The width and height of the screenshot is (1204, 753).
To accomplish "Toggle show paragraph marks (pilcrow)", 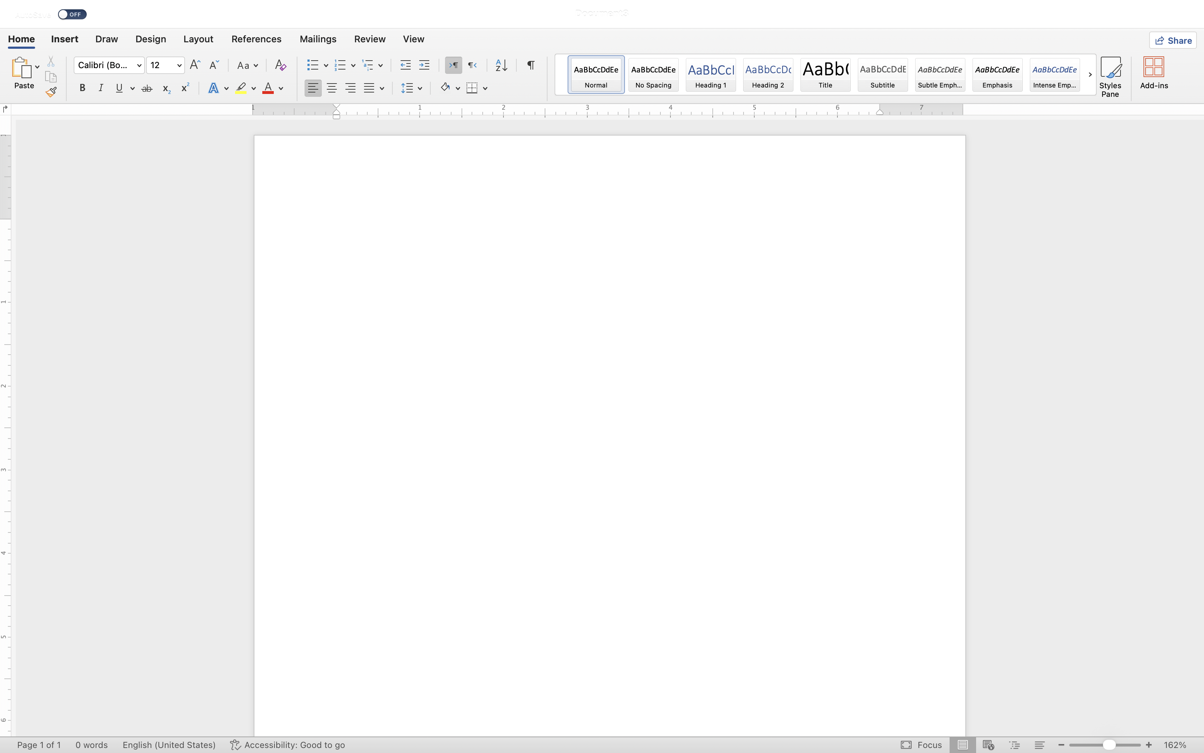I will tap(531, 65).
